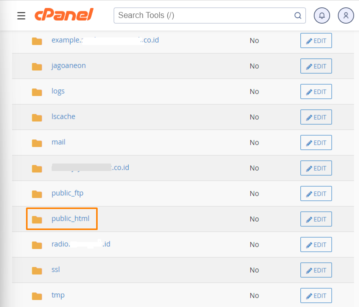The width and height of the screenshot is (359, 307).
Task: Click the search magnifier icon
Action: coord(297,15)
